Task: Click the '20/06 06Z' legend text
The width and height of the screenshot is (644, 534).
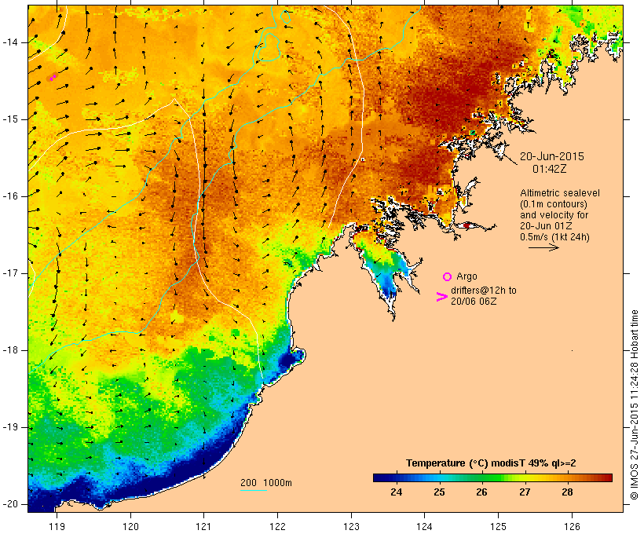Action: pyautogui.click(x=474, y=301)
